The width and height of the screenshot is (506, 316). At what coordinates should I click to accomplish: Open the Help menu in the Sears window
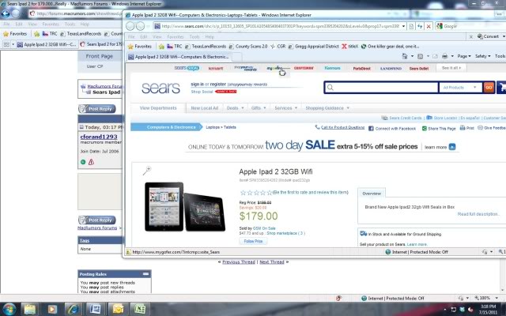tap(210, 37)
